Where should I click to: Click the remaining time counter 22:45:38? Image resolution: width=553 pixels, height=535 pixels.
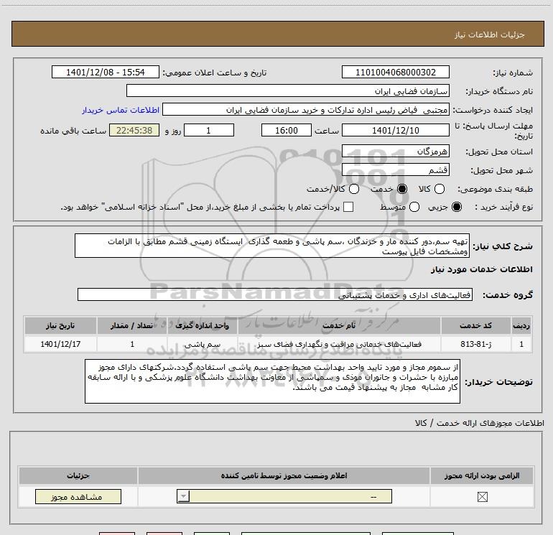[x=134, y=130]
